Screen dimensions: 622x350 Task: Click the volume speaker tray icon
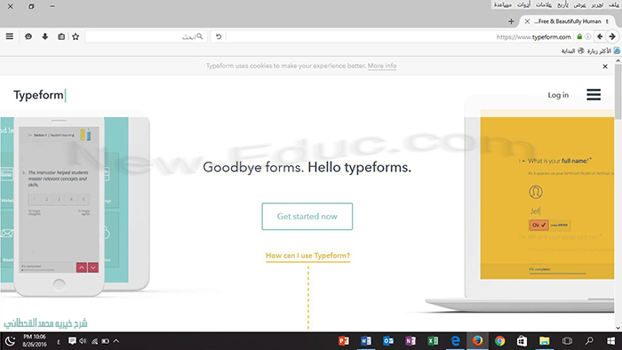pos(83,341)
